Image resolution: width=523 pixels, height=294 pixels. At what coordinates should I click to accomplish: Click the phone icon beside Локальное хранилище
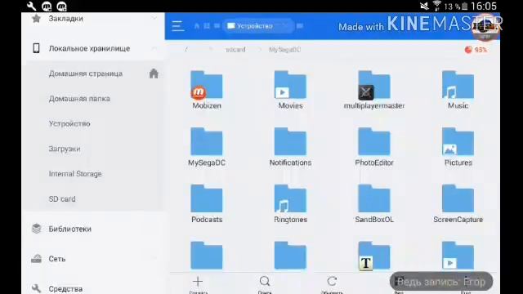[x=36, y=48]
